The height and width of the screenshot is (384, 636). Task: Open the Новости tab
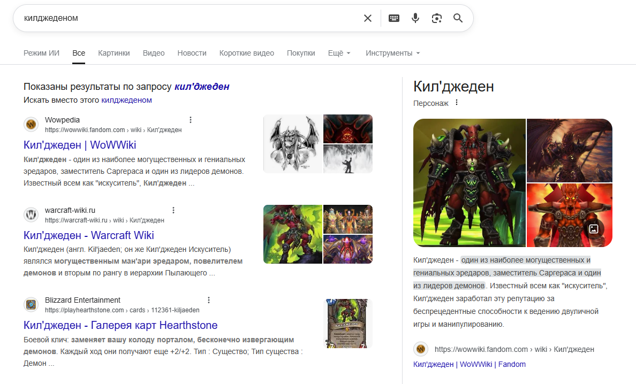click(x=192, y=53)
